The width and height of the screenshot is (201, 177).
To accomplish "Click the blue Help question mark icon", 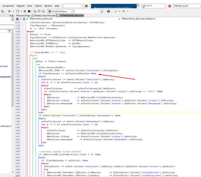I will 109,11.
